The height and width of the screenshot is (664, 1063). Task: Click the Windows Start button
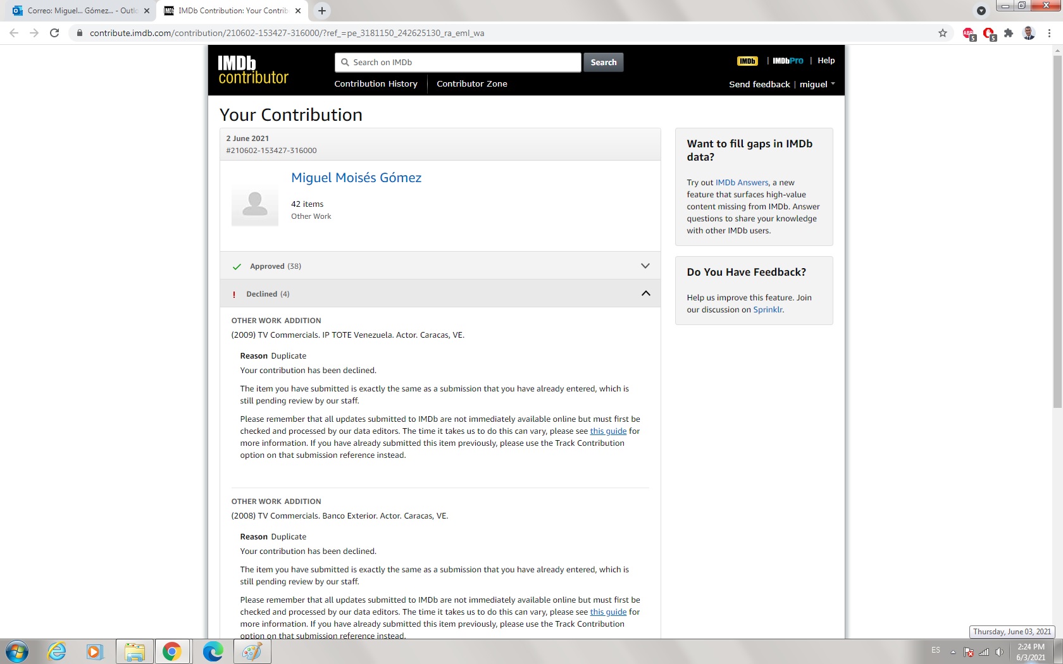pos(17,651)
